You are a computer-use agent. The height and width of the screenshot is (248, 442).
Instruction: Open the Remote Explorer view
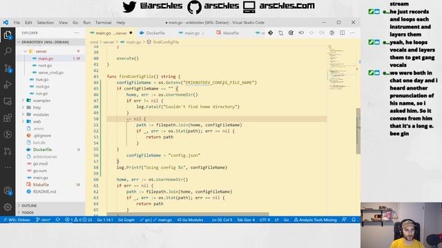point(8,101)
